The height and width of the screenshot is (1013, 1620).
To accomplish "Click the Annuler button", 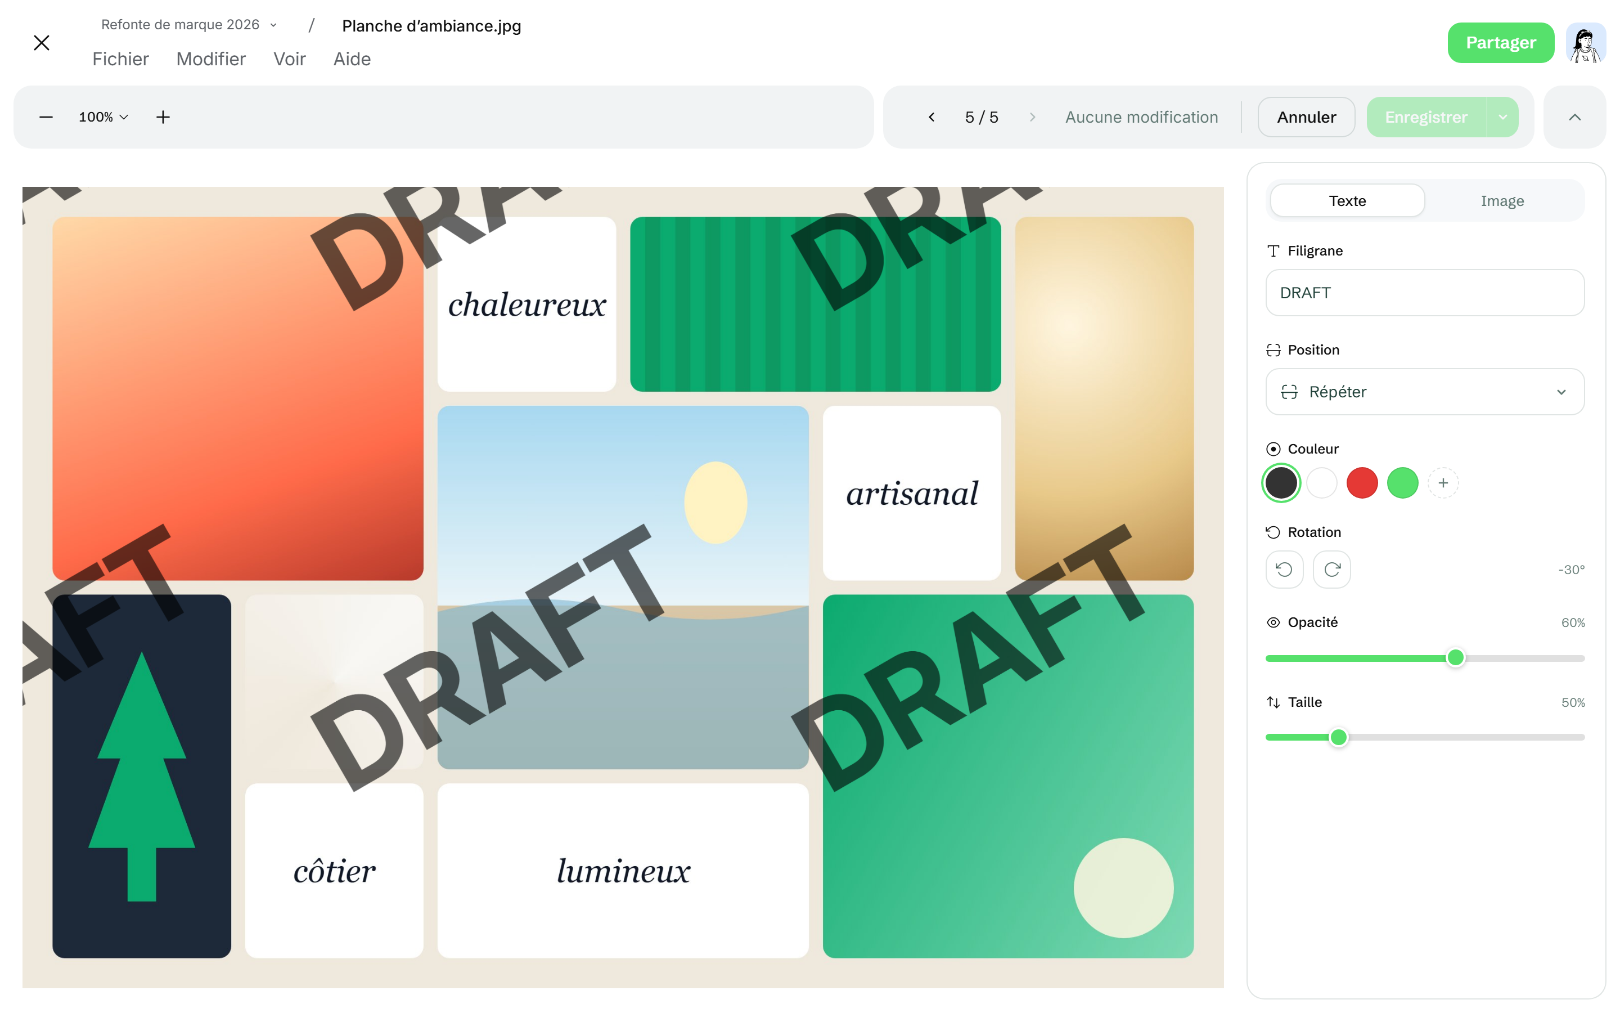I will coord(1306,117).
